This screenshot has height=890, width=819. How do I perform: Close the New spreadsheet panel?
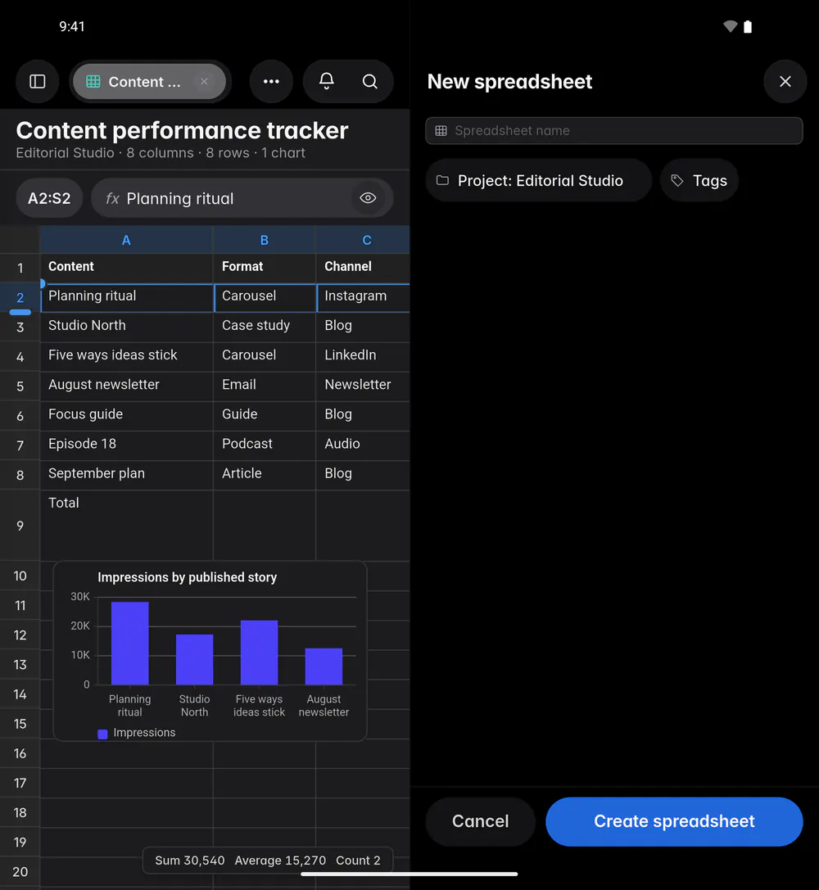(x=785, y=82)
